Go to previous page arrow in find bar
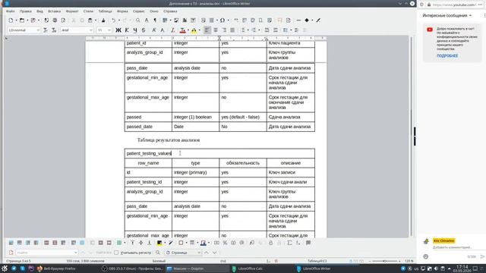The width and height of the screenshot is (486, 273). 206,253
